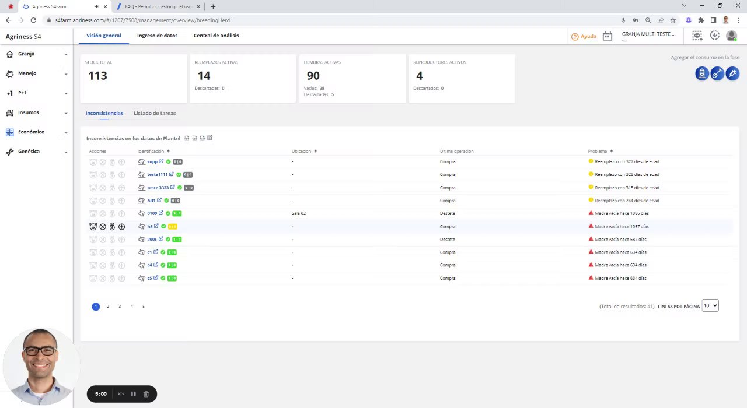Viewport: 747px width, 408px height.
Task: Open the teste1111 animal link
Action: pyautogui.click(x=157, y=175)
